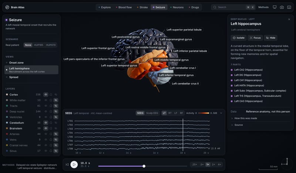
Task: Switch signal view to Scalp EEG
Action: click(152, 113)
